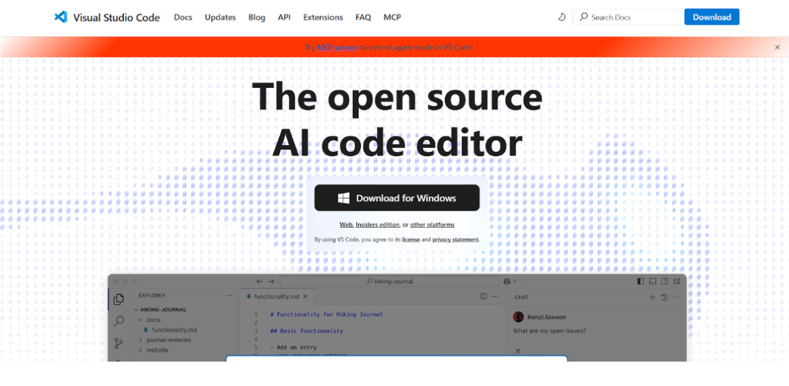Click the forward arrow in editor title bar

tap(271, 282)
